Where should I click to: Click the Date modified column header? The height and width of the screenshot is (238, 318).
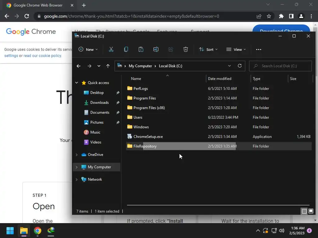pyautogui.click(x=228, y=78)
